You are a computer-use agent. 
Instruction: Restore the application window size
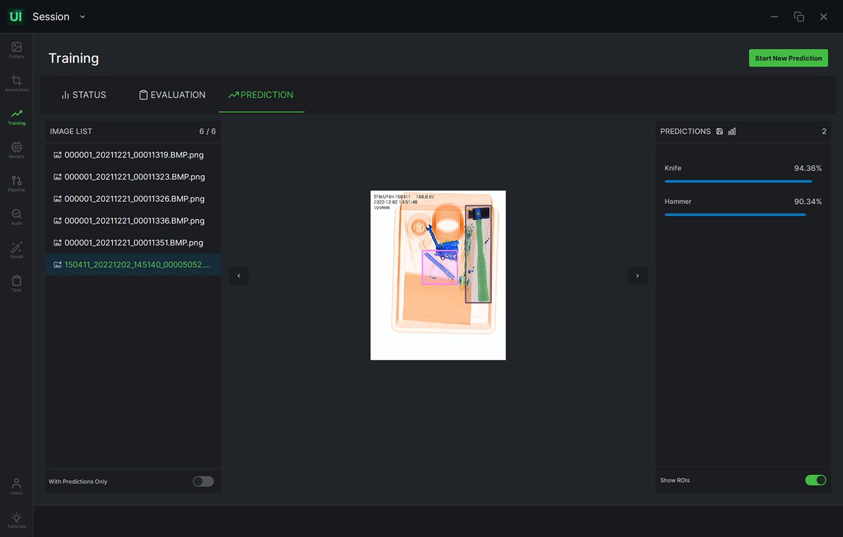(799, 17)
